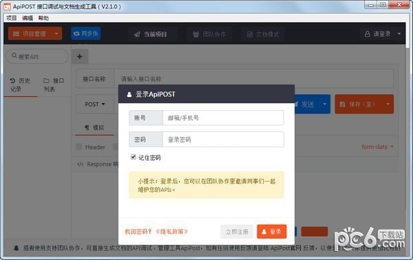Screen dimensions: 413x260
Task: Click the 同步协 sync button
Action: click(x=86, y=34)
